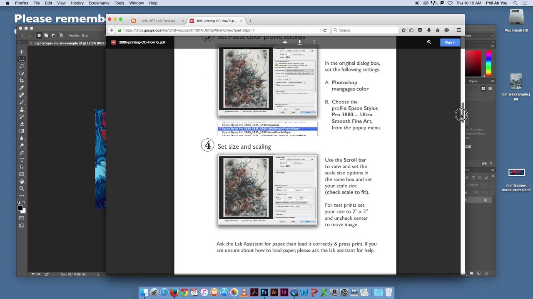The height and width of the screenshot is (299, 533).
Task: Open the PDF viewer more actions menu
Action: (314, 42)
